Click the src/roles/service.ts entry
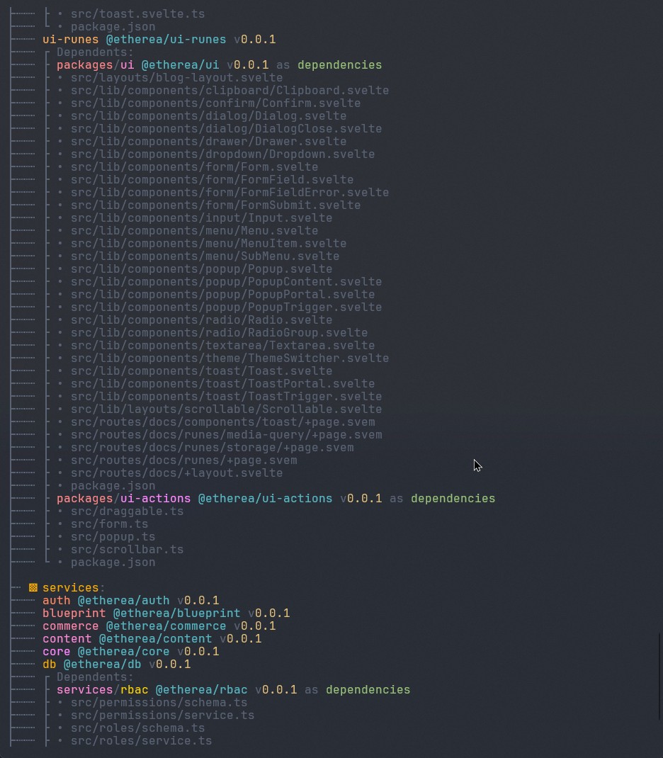This screenshot has height=758, width=663. pos(141,741)
